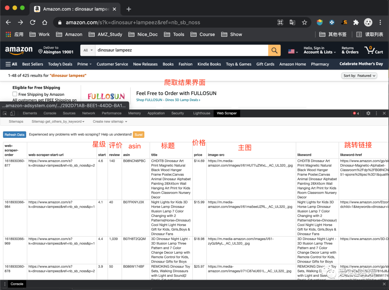Open the Extensions puzzle piece icon
389x290 pixels.
(356, 23)
